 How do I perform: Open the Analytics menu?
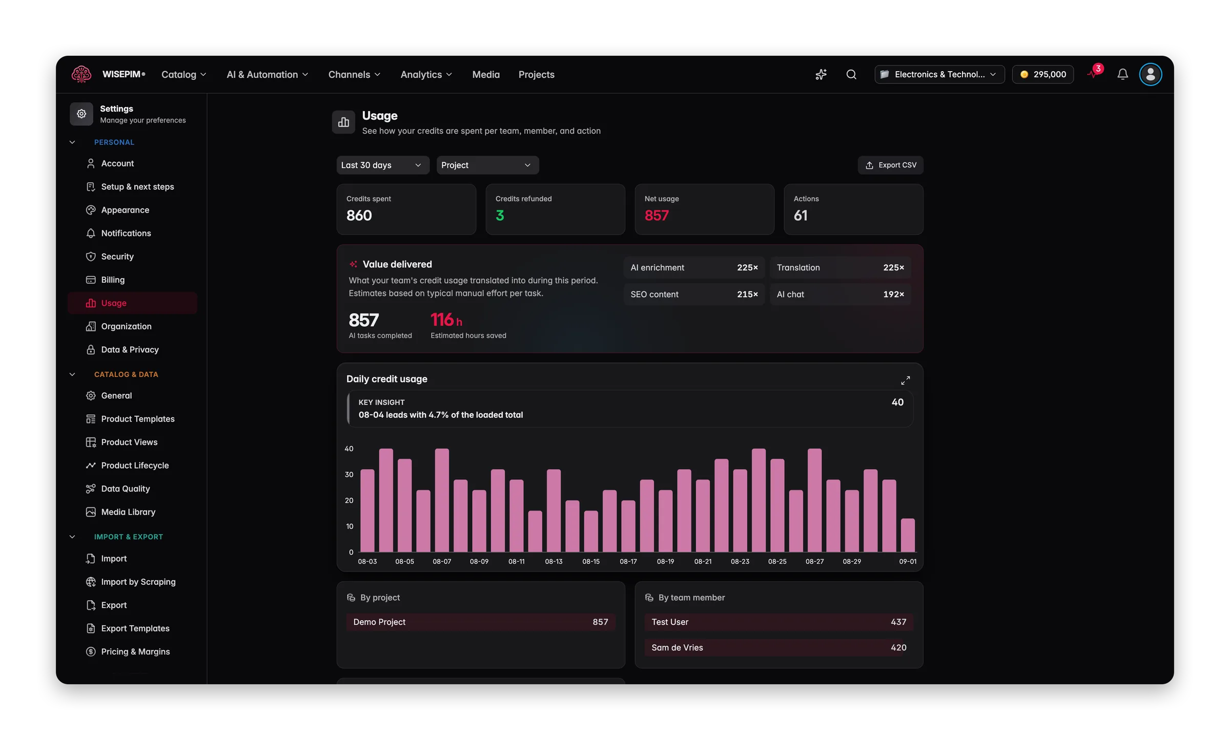[426, 74]
